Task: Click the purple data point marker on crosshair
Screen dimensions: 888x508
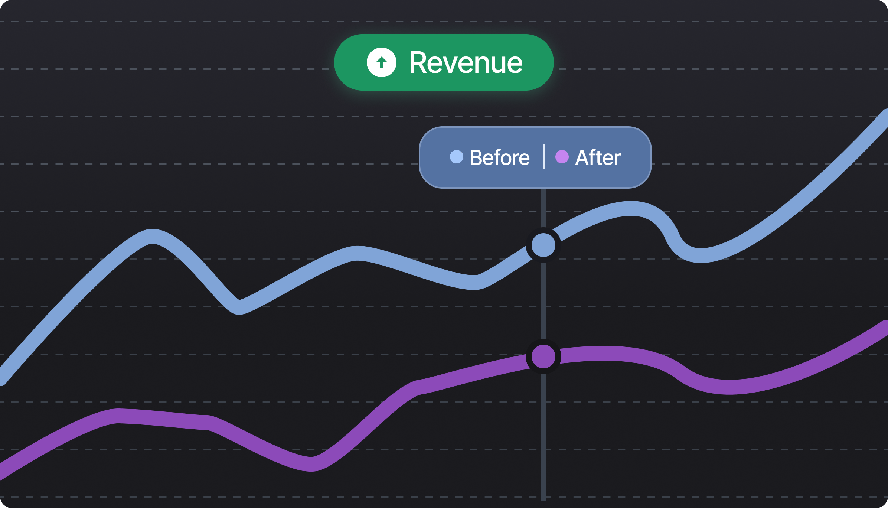Action: [543, 356]
